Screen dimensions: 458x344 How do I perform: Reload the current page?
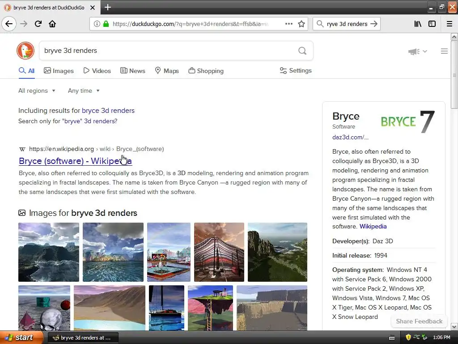tap(38, 24)
